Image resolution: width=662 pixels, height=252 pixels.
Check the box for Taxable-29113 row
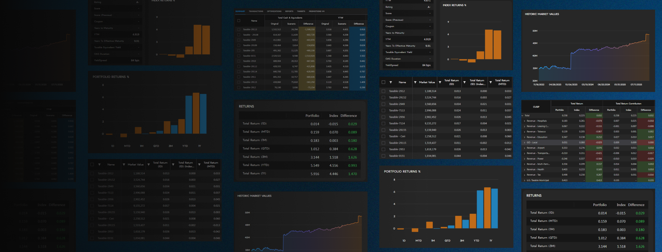pos(239,30)
